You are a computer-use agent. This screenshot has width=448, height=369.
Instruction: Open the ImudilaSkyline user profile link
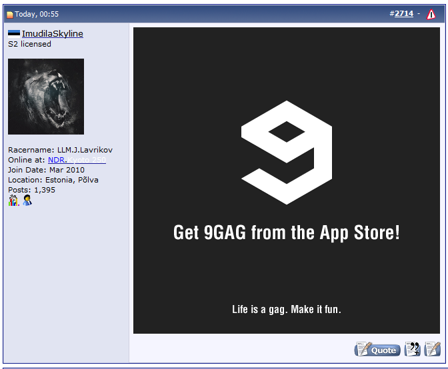coord(53,34)
